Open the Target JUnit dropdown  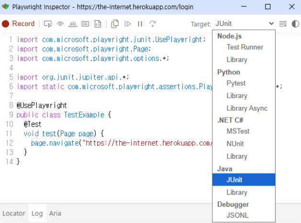pyautogui.click(x=245, y=23)
